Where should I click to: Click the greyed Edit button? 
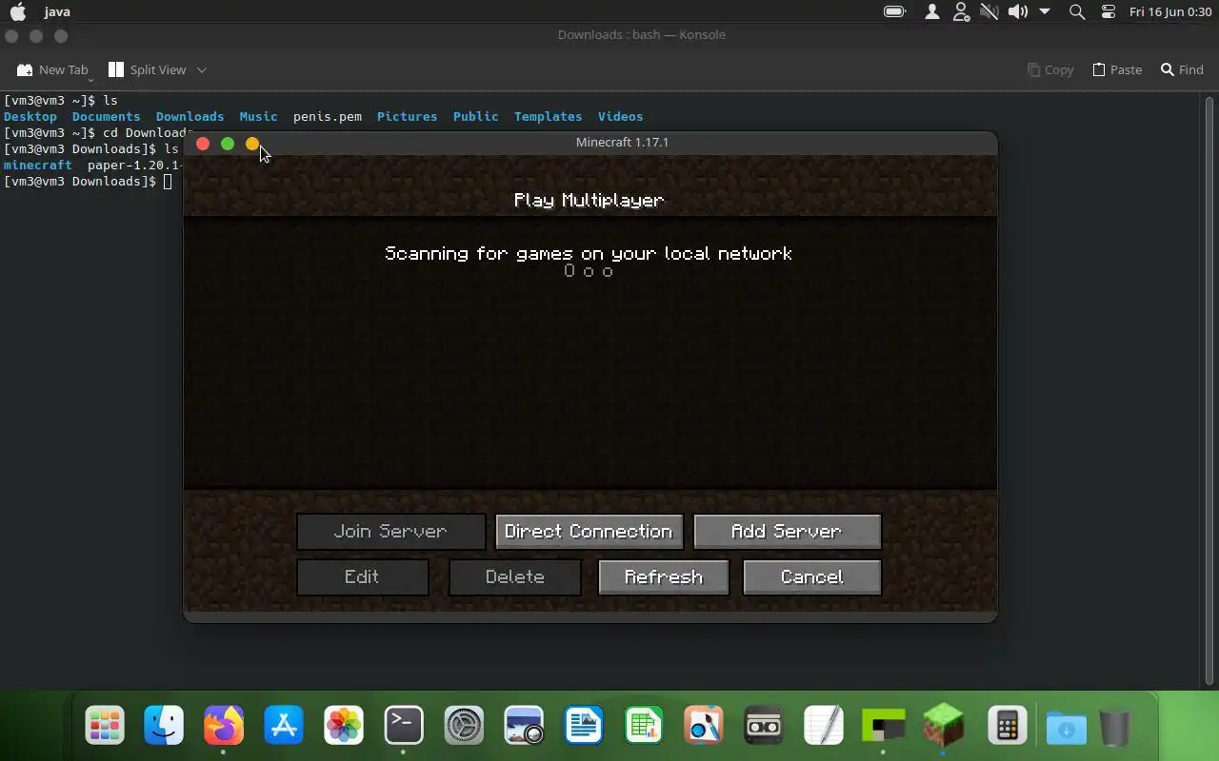point(363,577)
